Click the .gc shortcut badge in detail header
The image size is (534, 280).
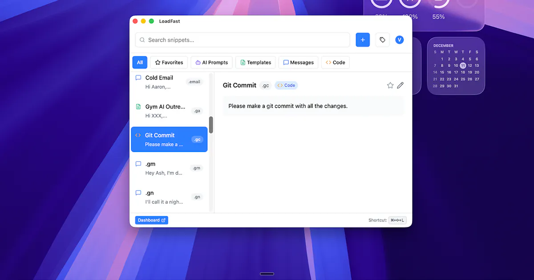[x=266, y=85]
